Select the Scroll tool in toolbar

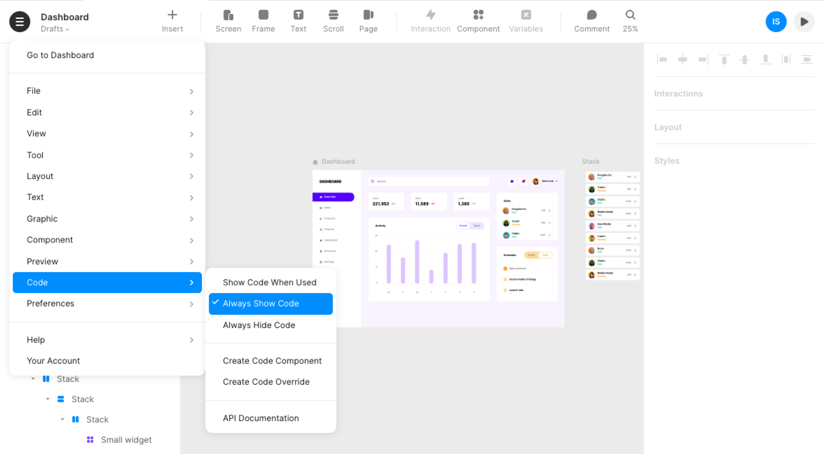click(x=333, y=21)
